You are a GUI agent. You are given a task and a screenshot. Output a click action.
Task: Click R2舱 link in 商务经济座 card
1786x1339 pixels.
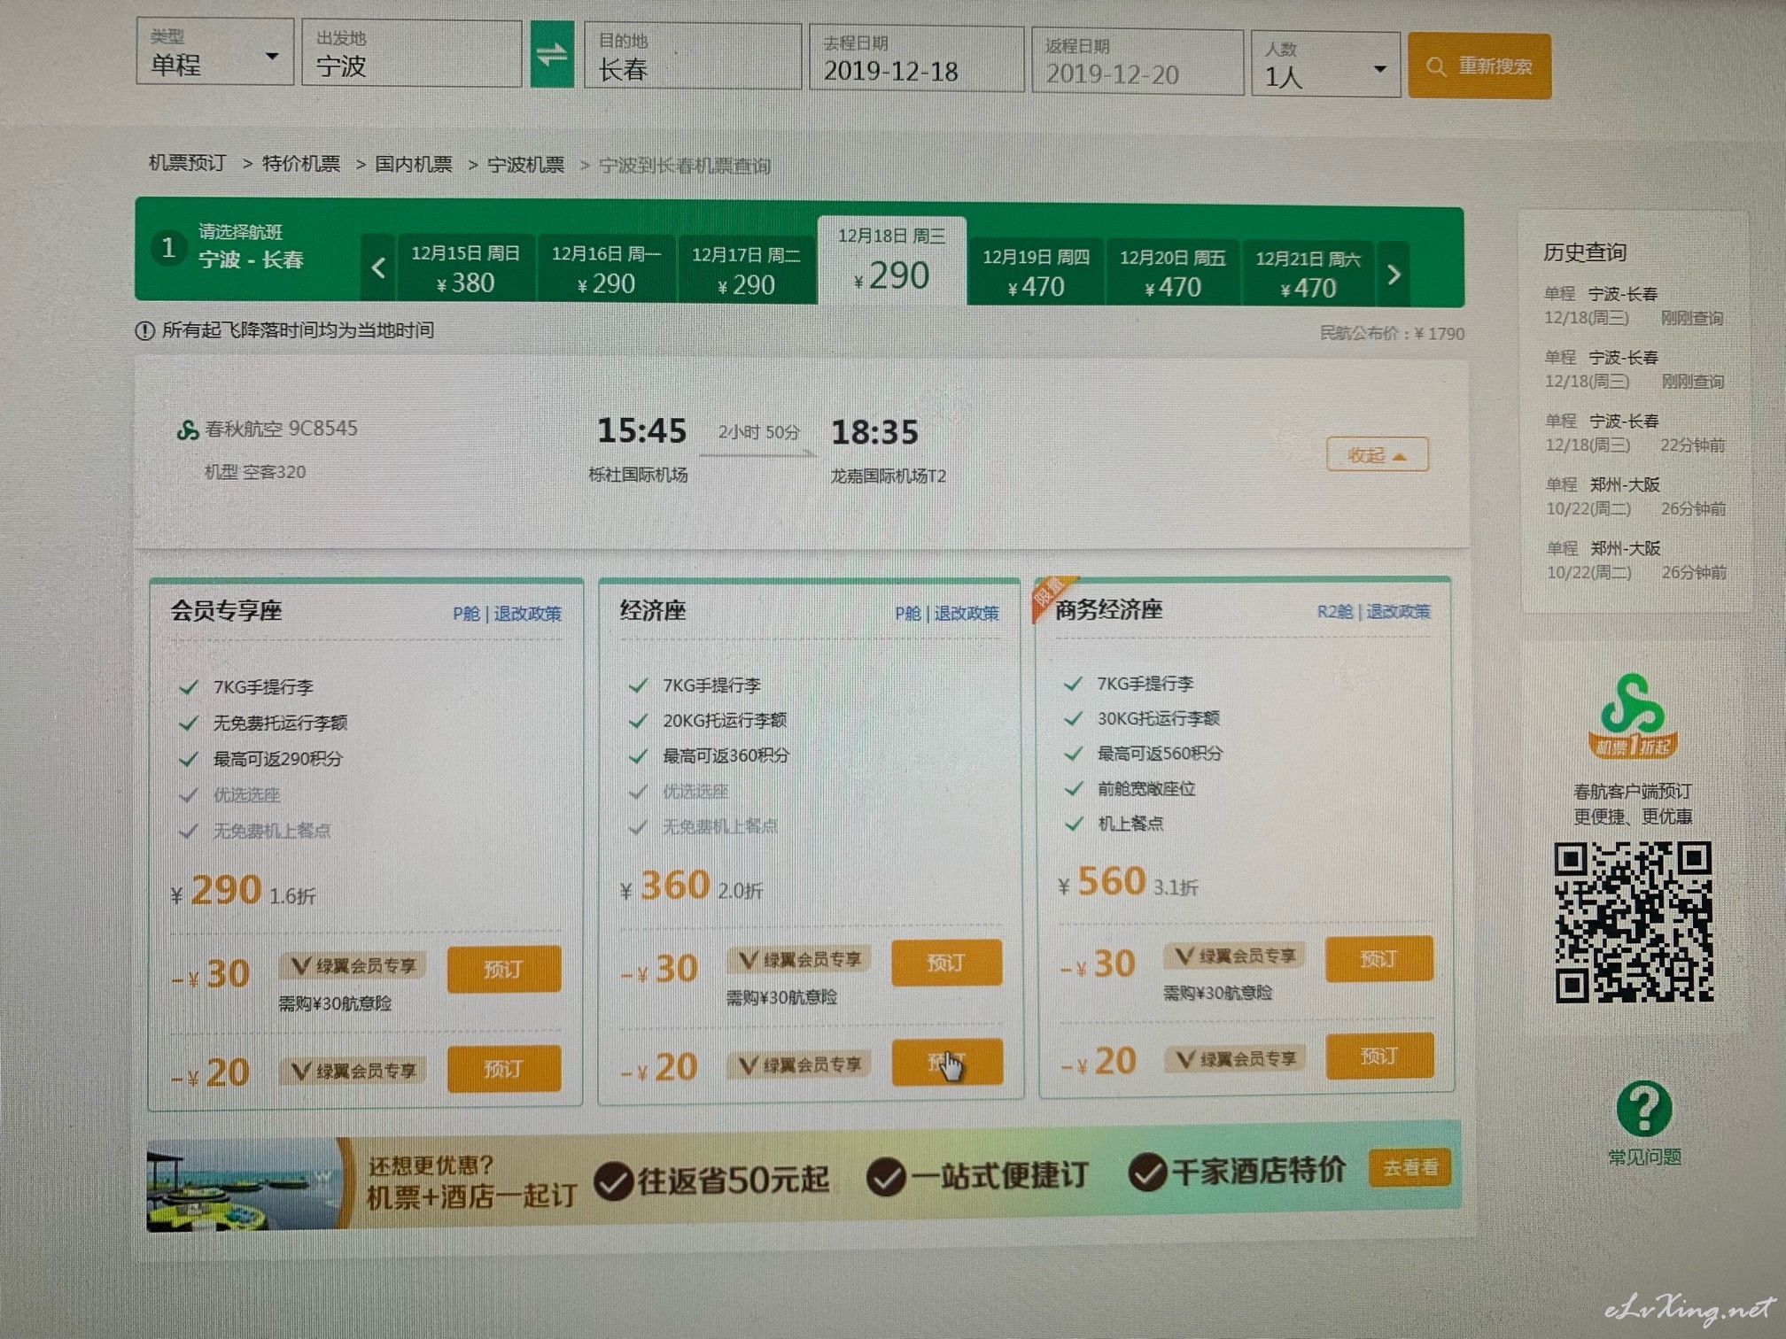[1335, 611]
